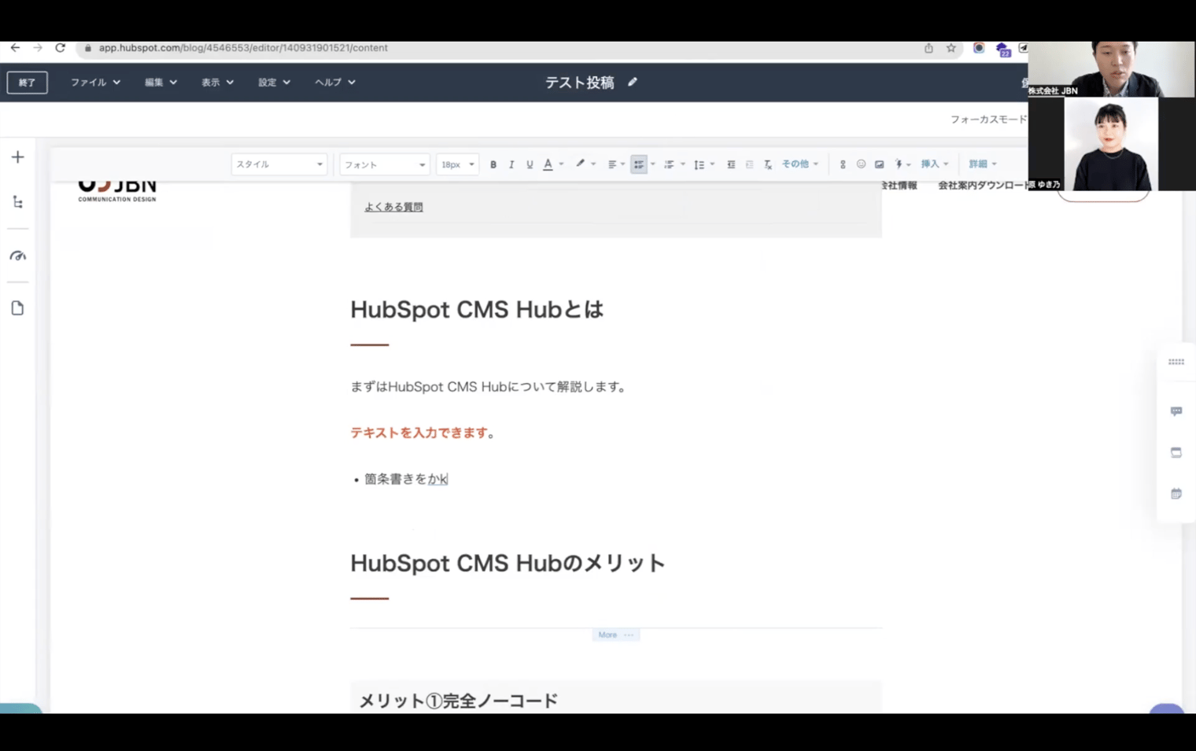Open the 設定 menu

274,82
